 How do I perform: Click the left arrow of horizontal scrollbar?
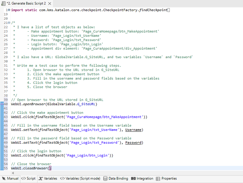click(x=12, y=173)
